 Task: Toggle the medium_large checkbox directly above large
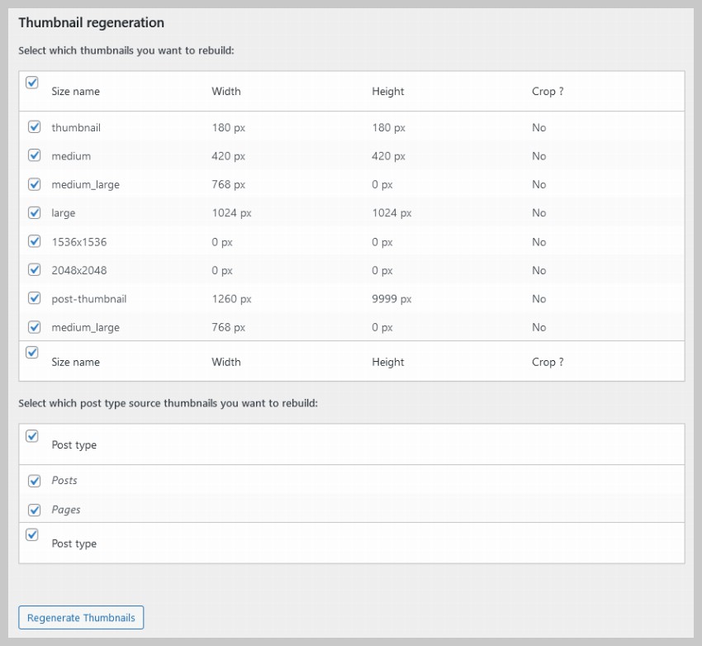click(35, 184)
